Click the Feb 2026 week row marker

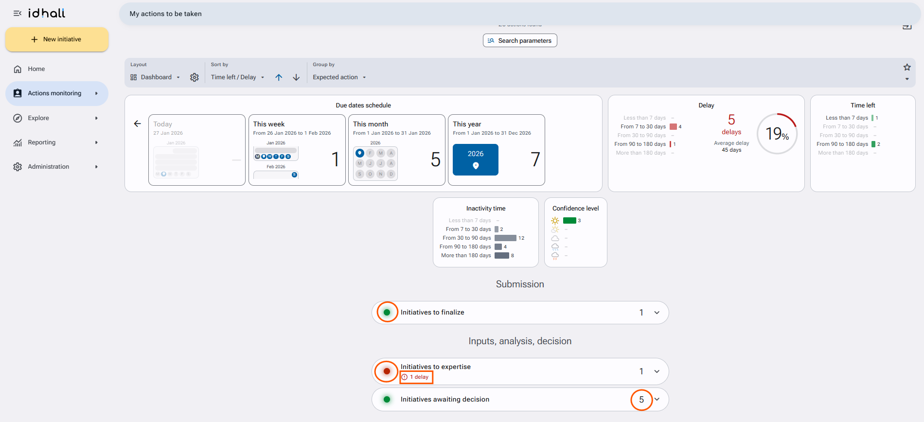click(294, 175)
